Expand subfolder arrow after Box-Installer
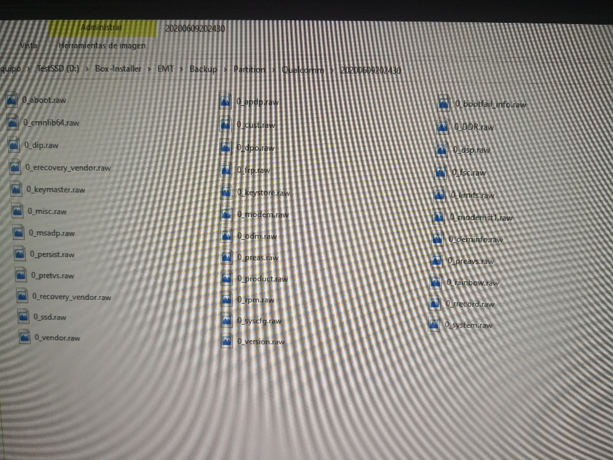Image resolution: width=613 pixels, height=460 pixels. (150, 69)
